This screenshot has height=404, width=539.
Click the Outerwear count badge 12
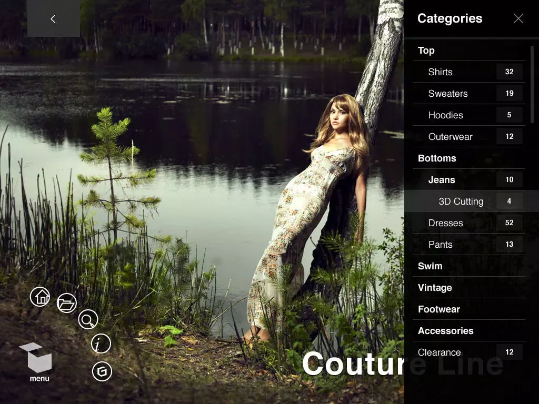point(510,137)
